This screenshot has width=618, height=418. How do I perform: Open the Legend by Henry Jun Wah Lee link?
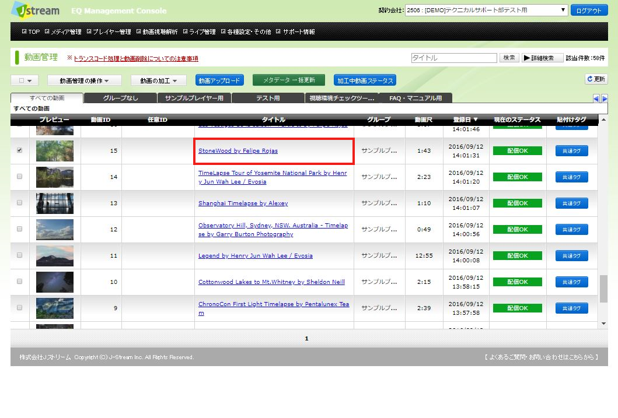(x=255, y=255)
